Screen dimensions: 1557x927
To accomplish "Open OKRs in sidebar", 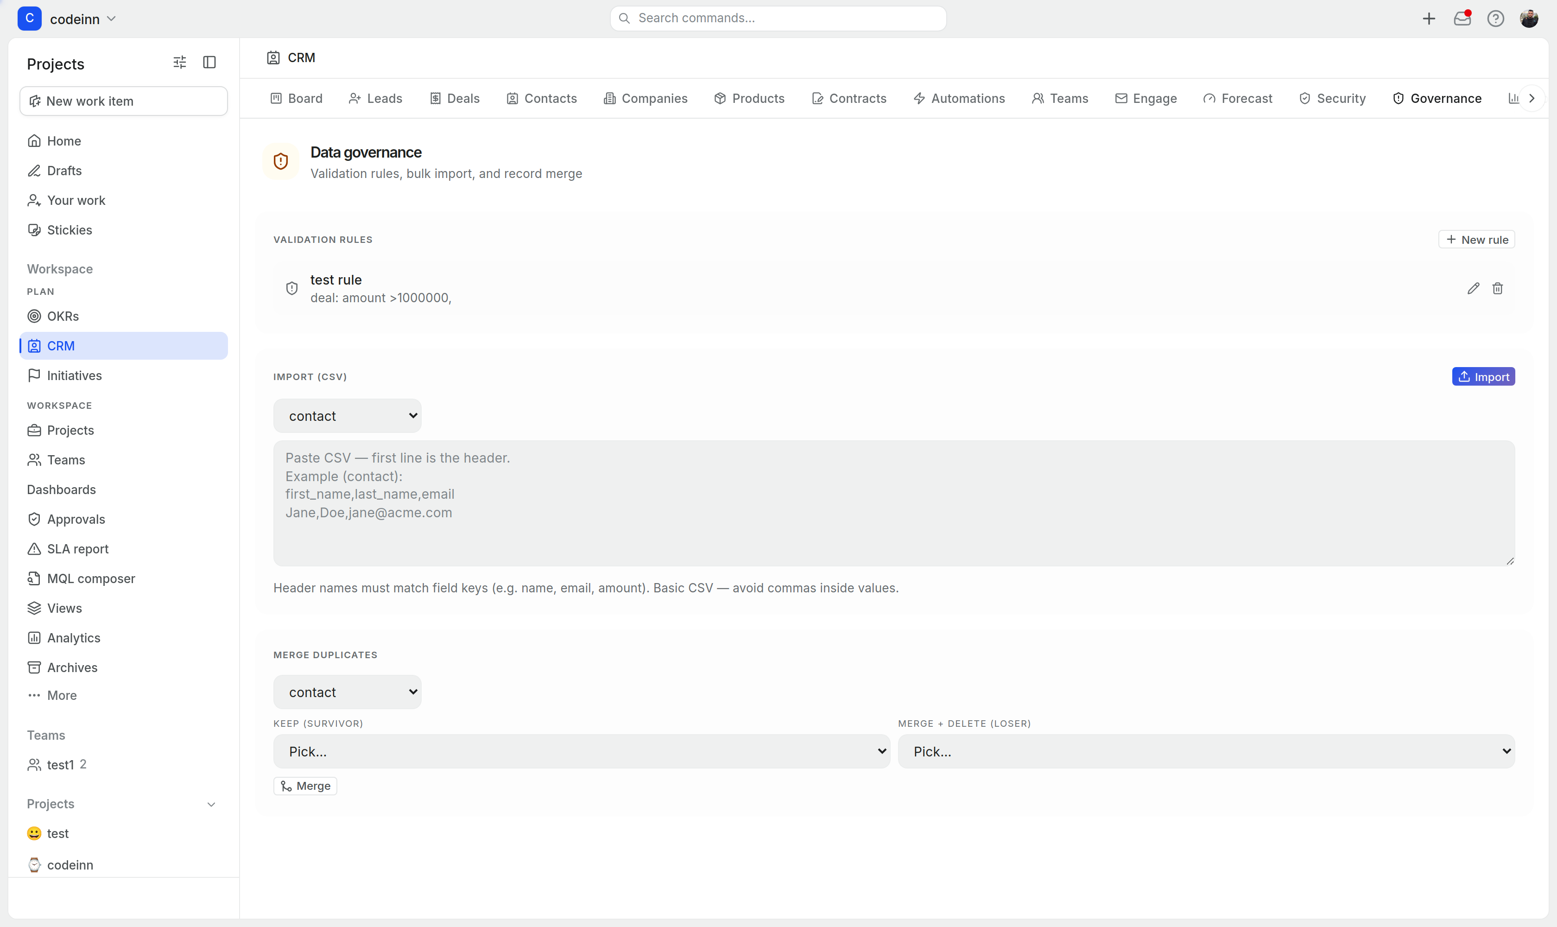I will (124, 316).
